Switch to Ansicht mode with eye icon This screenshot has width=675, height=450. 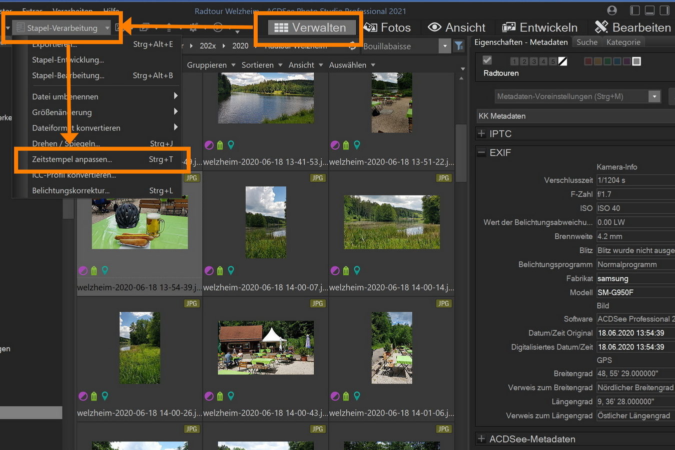pyautogui.click(x=456, y=27)
